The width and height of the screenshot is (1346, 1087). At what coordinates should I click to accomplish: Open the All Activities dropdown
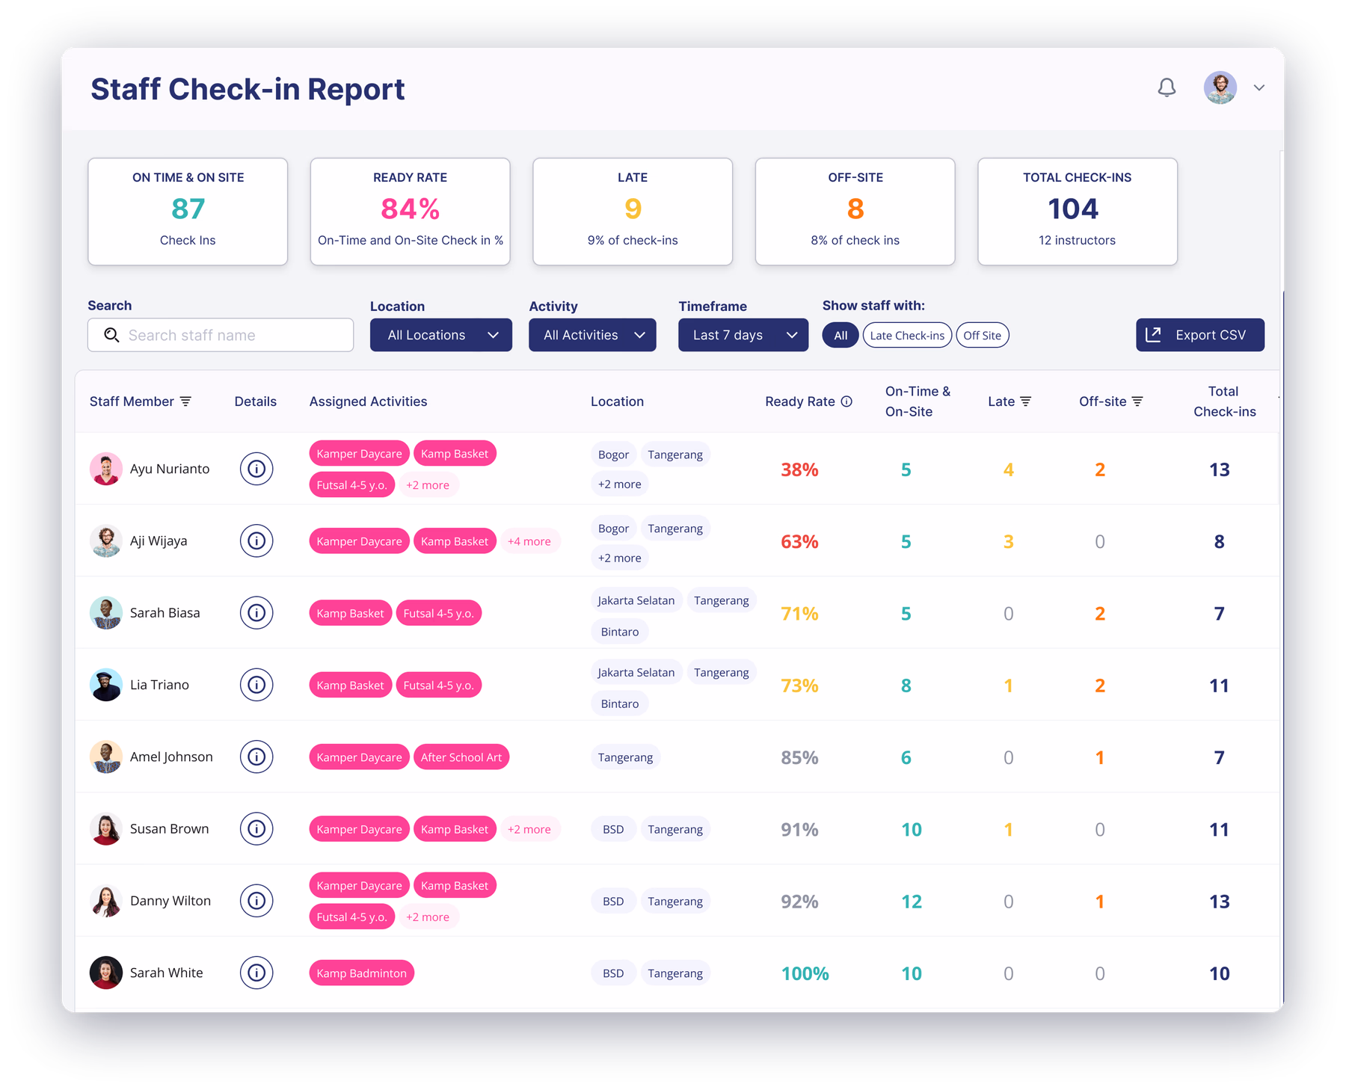(592, 335)
